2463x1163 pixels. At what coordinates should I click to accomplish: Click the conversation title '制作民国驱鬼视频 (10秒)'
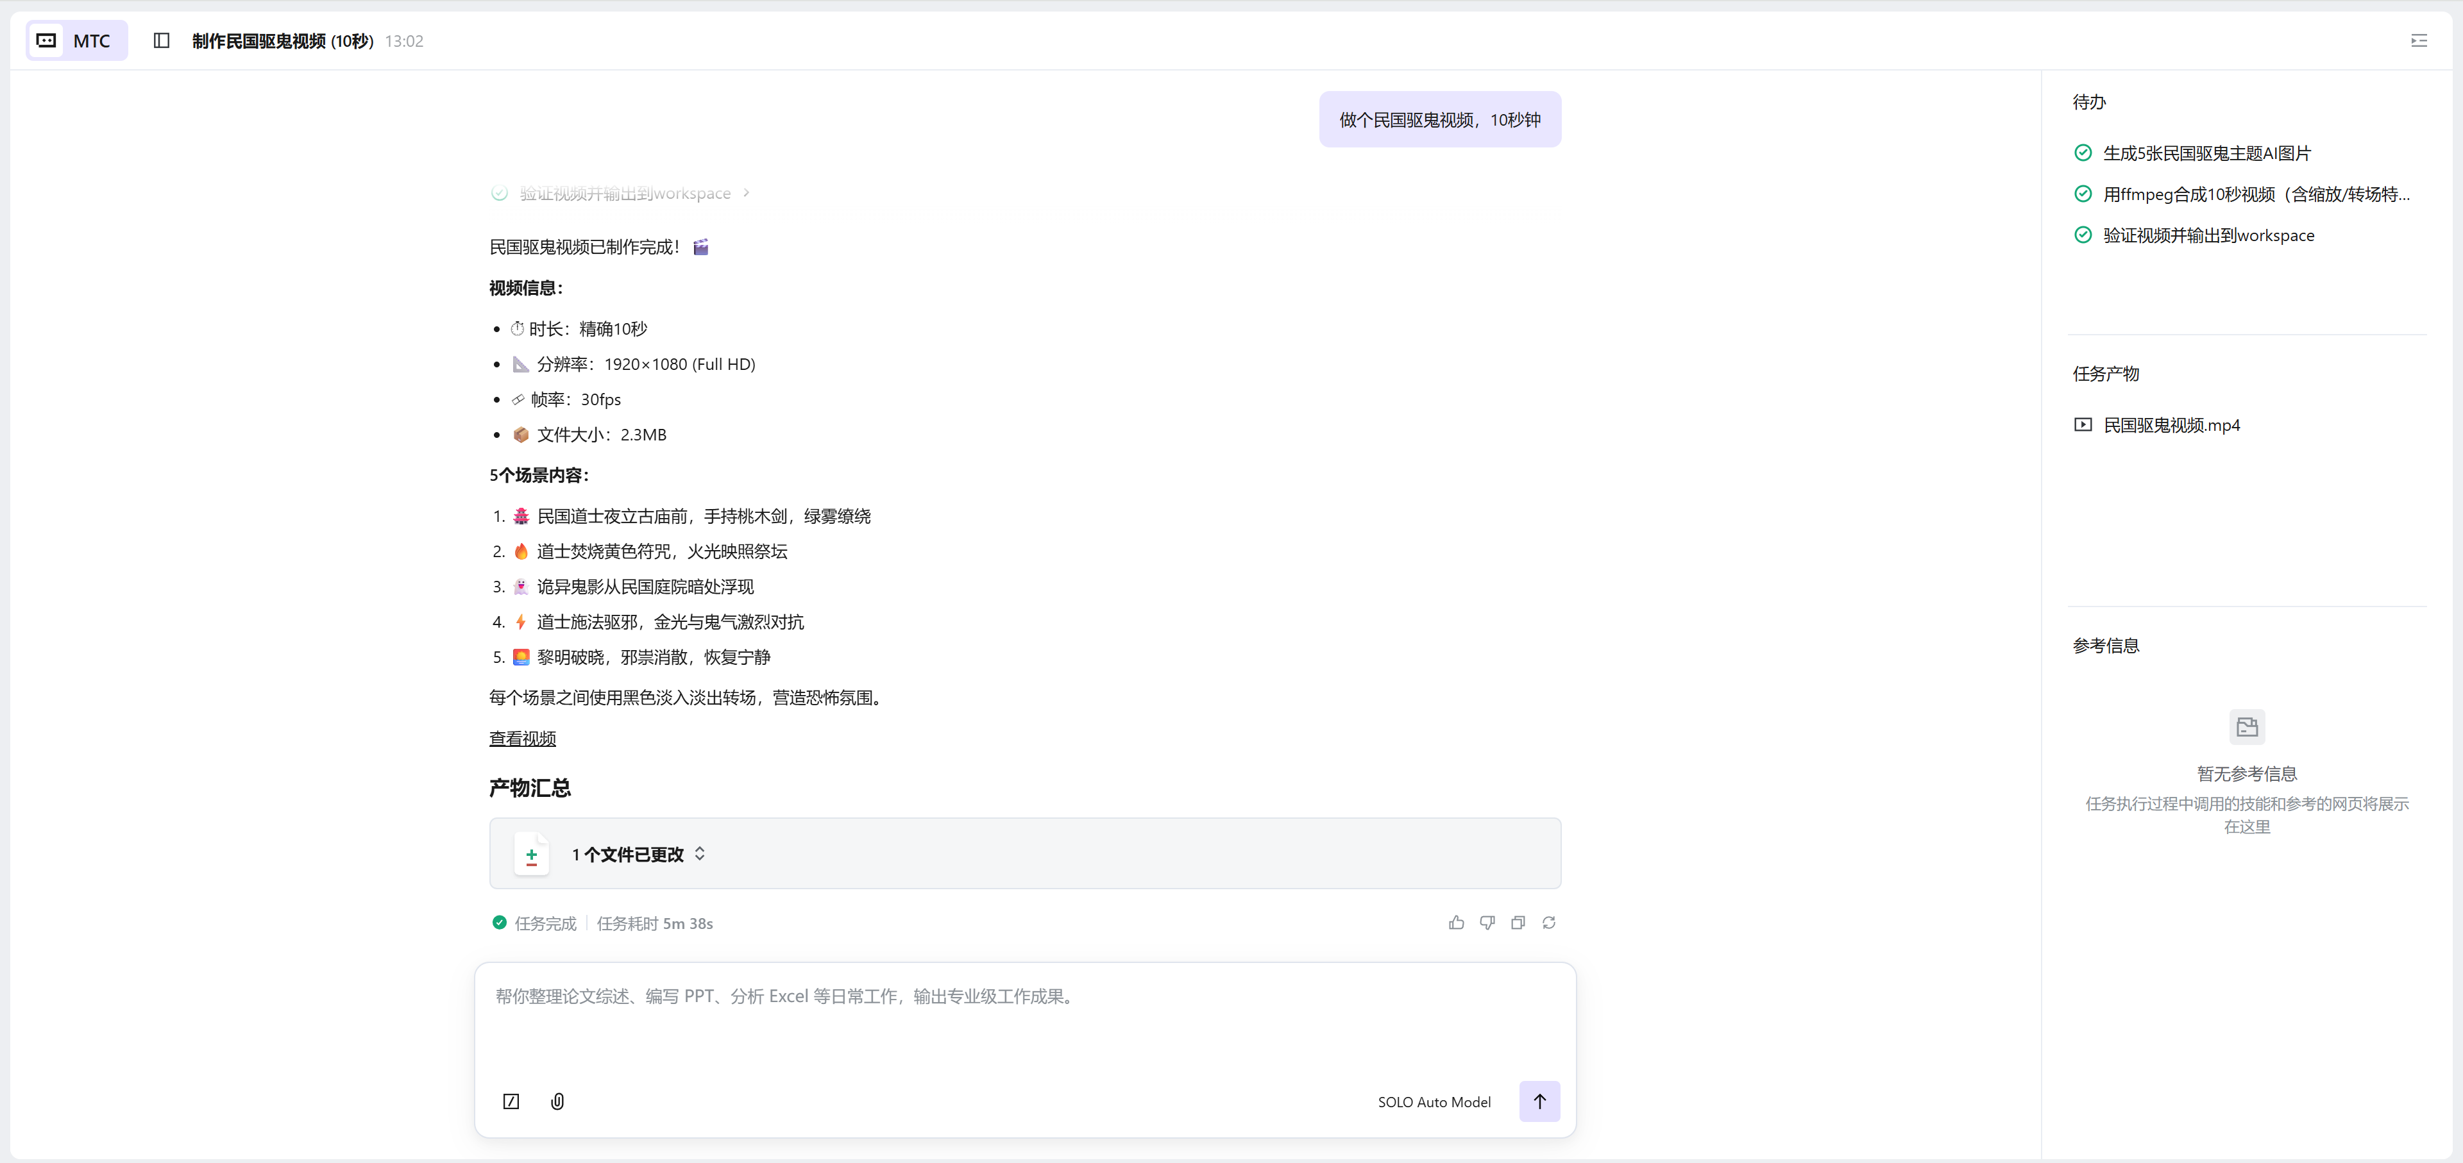282,41
